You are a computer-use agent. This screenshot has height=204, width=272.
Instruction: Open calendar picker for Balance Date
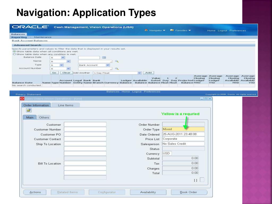pos(104,58)
